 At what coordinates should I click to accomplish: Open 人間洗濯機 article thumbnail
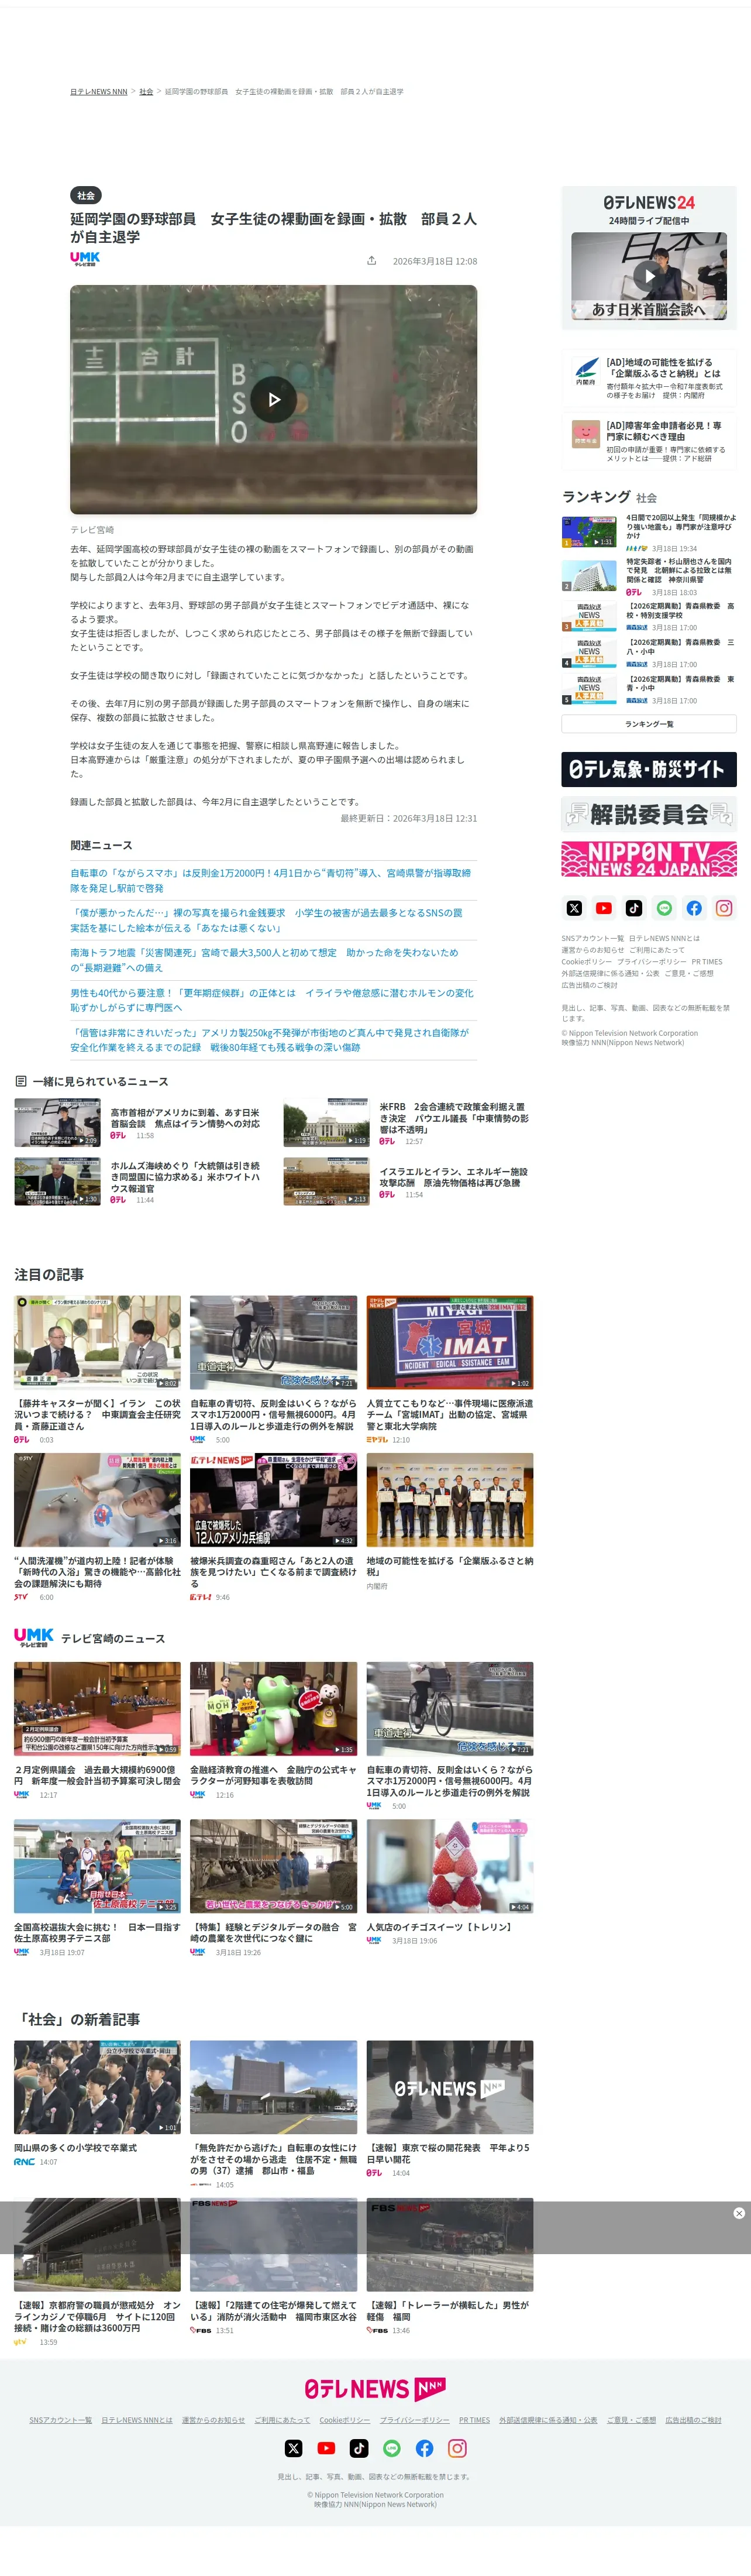click(x=97, y=1499)
